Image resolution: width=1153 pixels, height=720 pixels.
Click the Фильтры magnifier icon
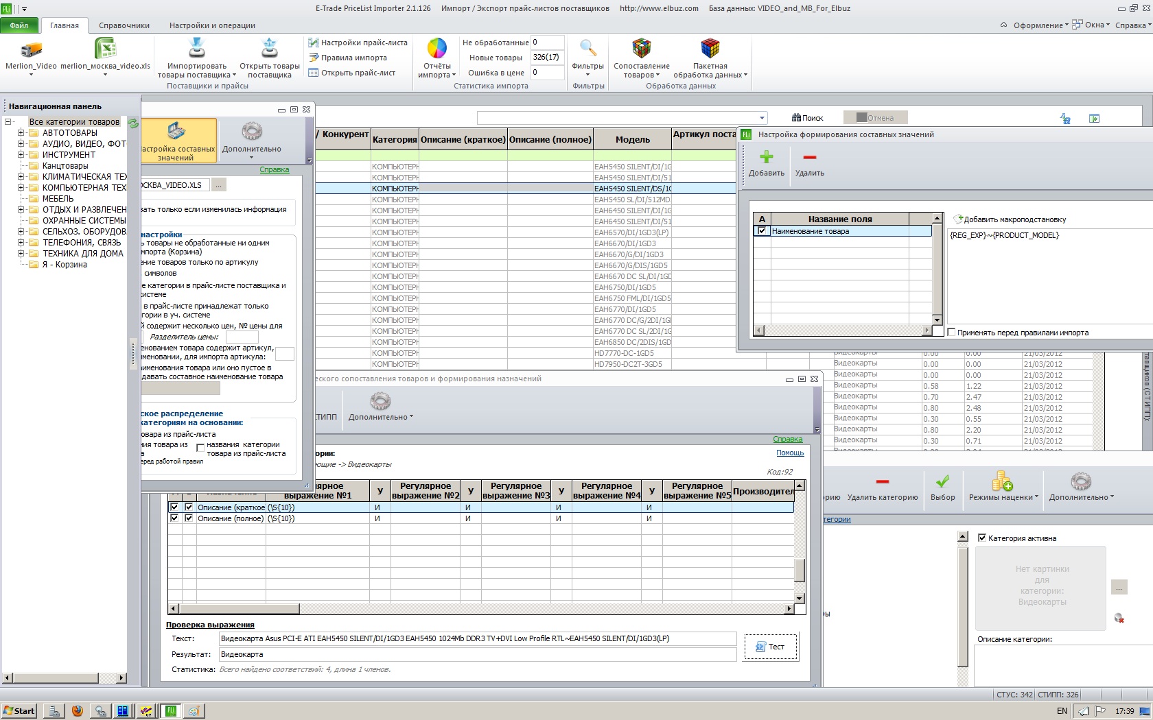tap(587, 49)
